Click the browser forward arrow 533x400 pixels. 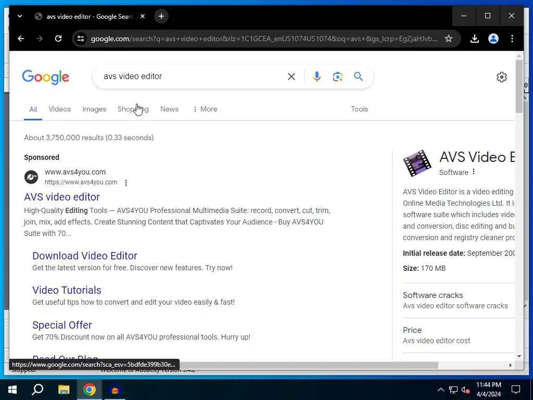(x=40, y=39)
